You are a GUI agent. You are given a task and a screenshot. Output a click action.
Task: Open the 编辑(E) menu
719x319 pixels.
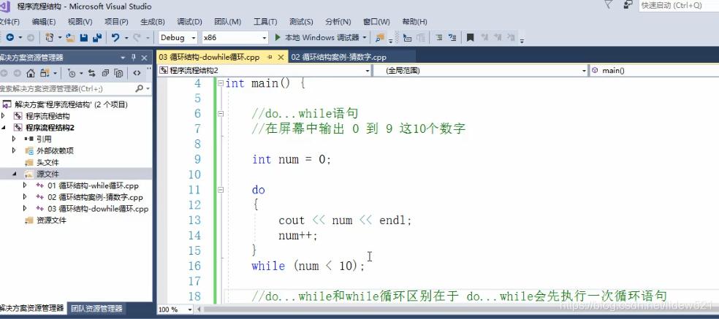[x=44, y=22]
